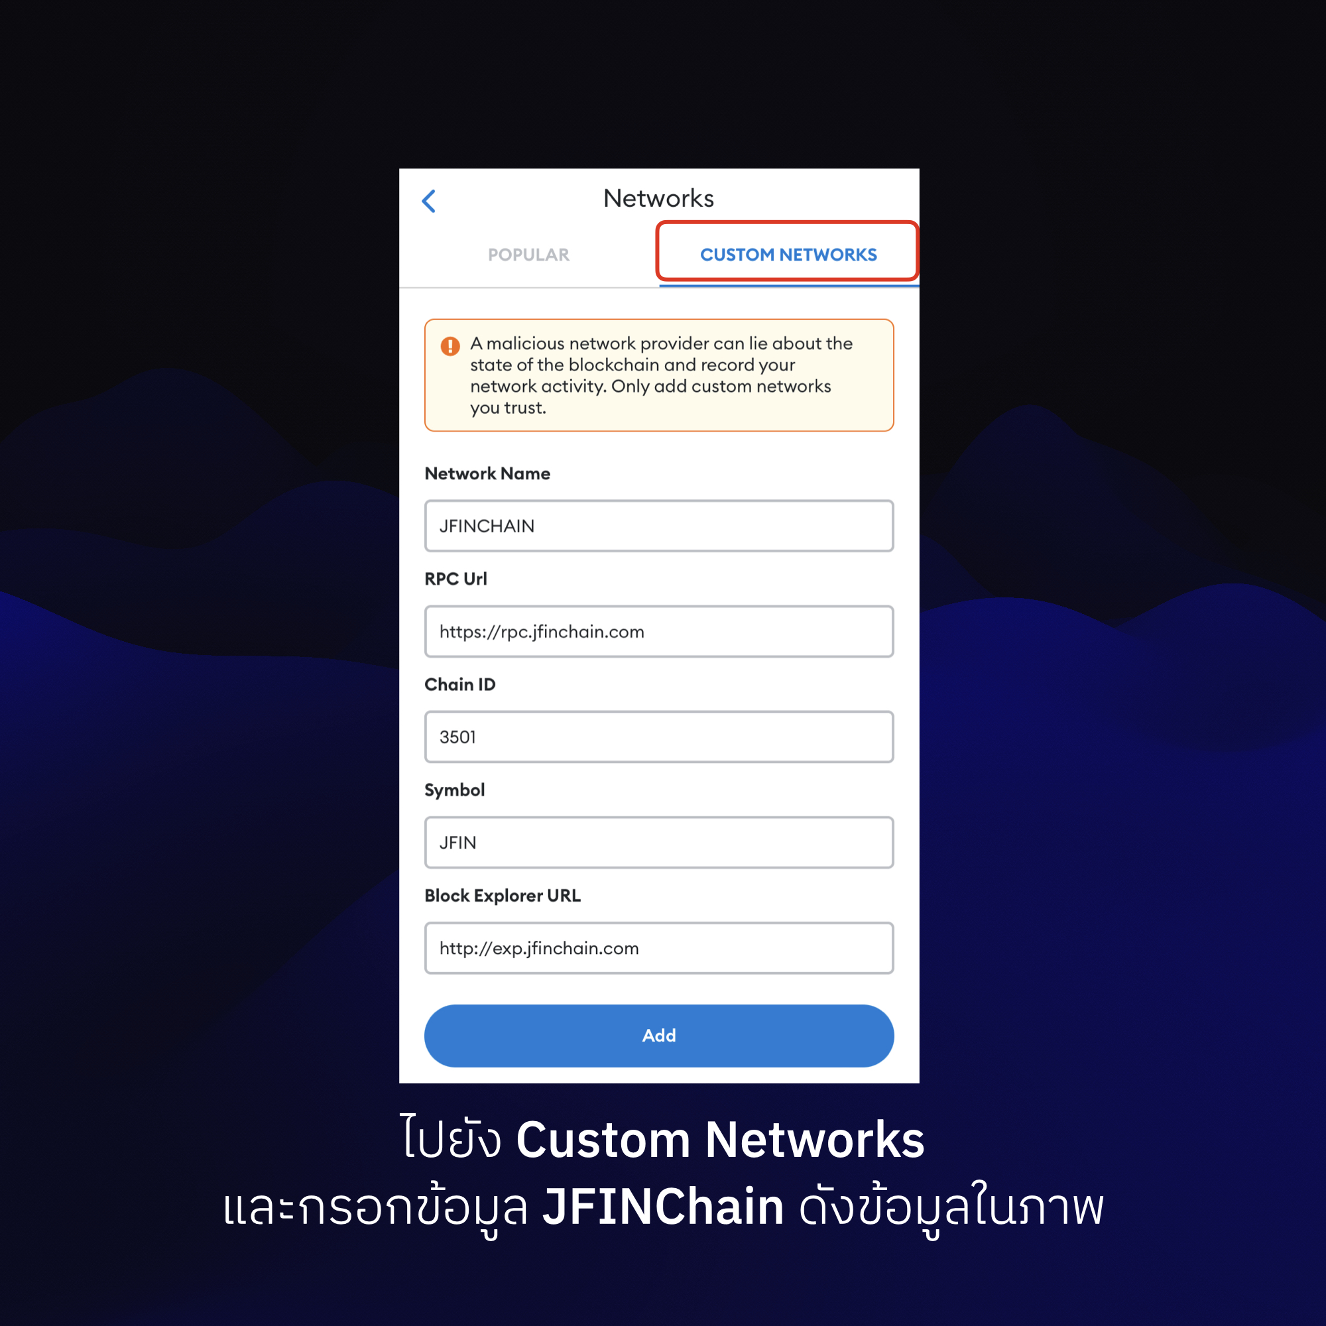
Task: Switch to the POPULAR tab
Action: click(x=528, y=255)
